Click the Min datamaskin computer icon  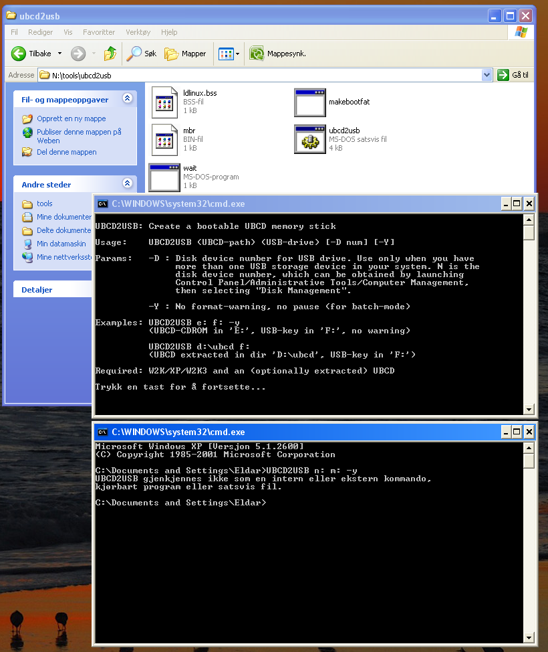point(27,244)
